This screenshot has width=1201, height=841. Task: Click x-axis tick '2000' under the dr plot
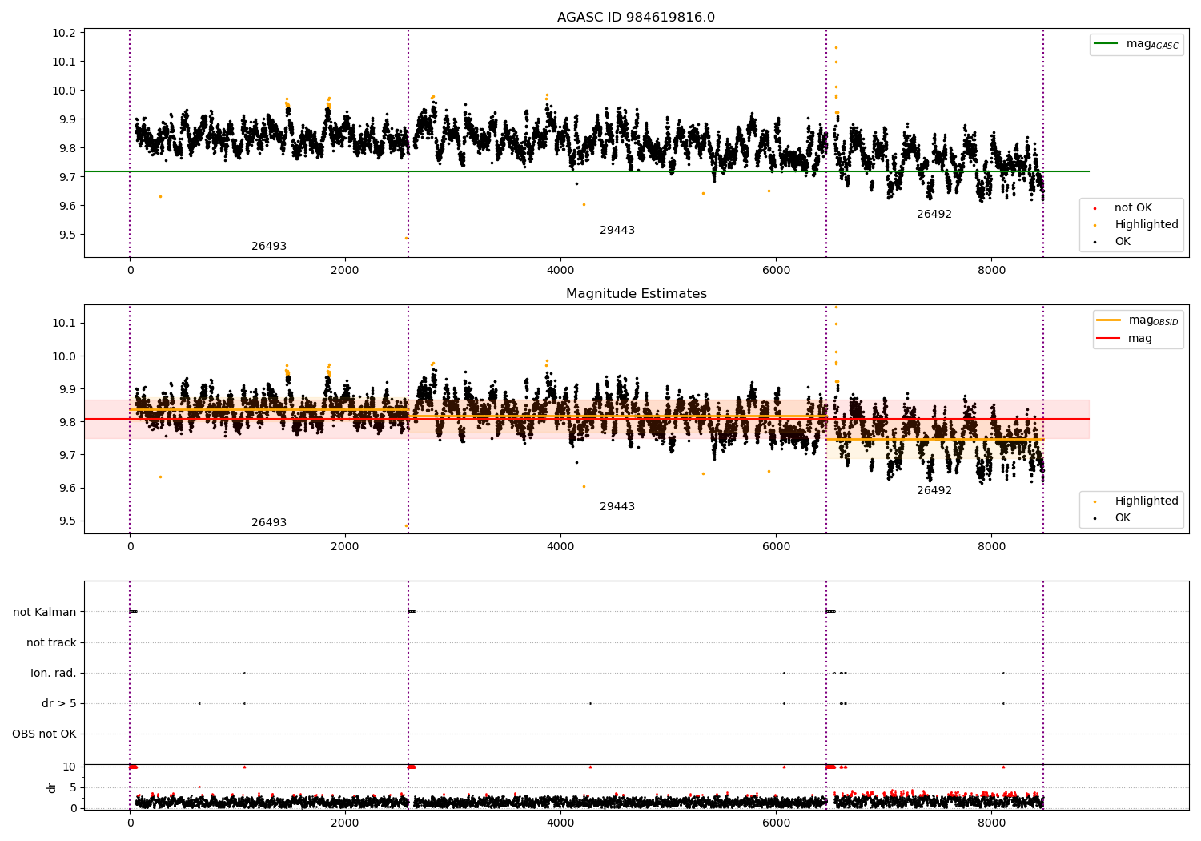(345, 823)
